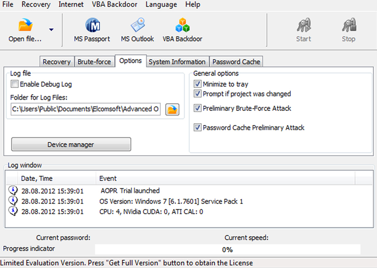
Task: Toggle Password Cache Preliminary Attack
Action: [x=197, y=127]
